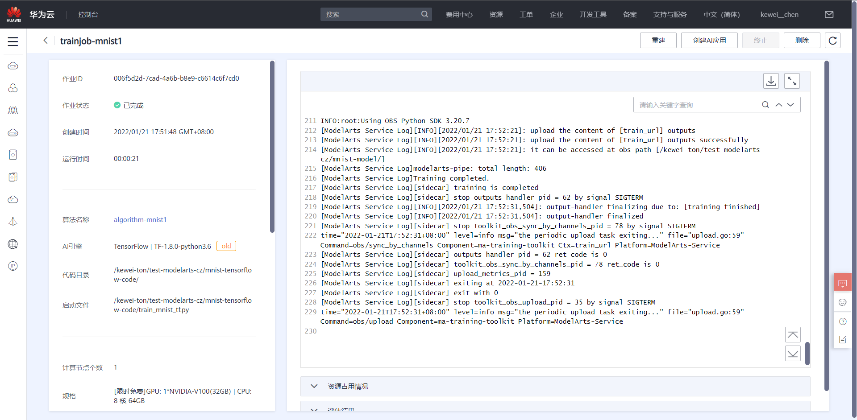
Task: Open the cloud upload sidebar icon
Action: (13, 199)
